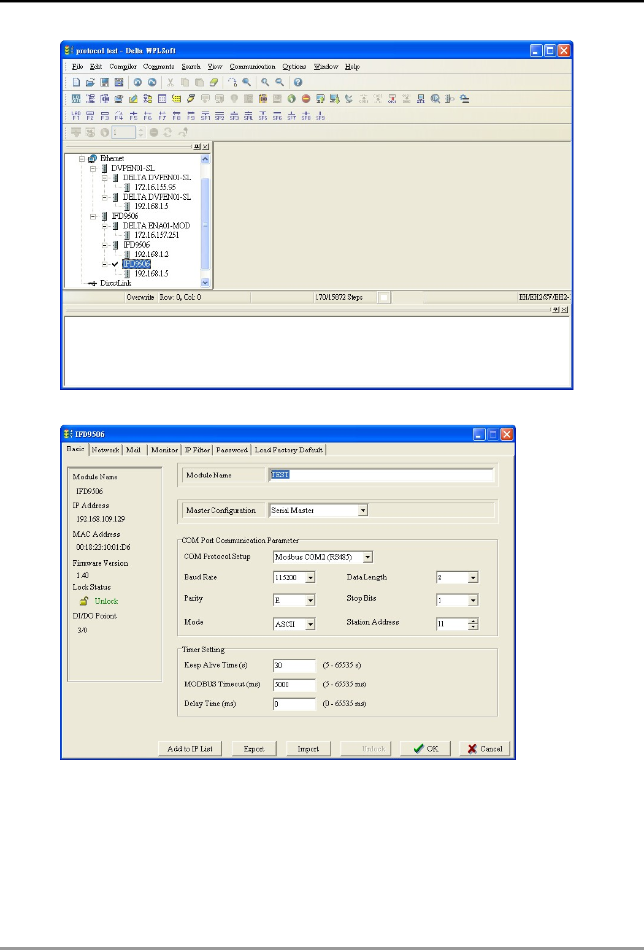Screen dimensions: 644x950
Task: Click the Redo arrow icon
Action: [152, 82]
